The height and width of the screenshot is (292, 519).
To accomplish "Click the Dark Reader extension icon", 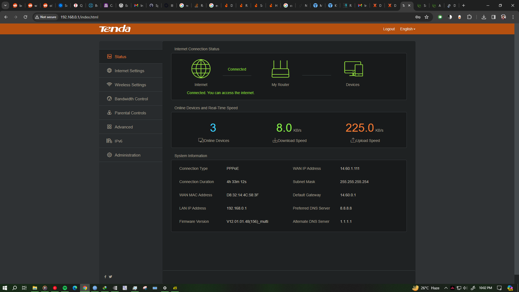I will pyautogui.click(x=450, y=17).
